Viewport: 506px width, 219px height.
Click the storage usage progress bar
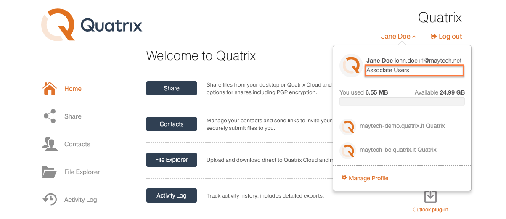402,101
